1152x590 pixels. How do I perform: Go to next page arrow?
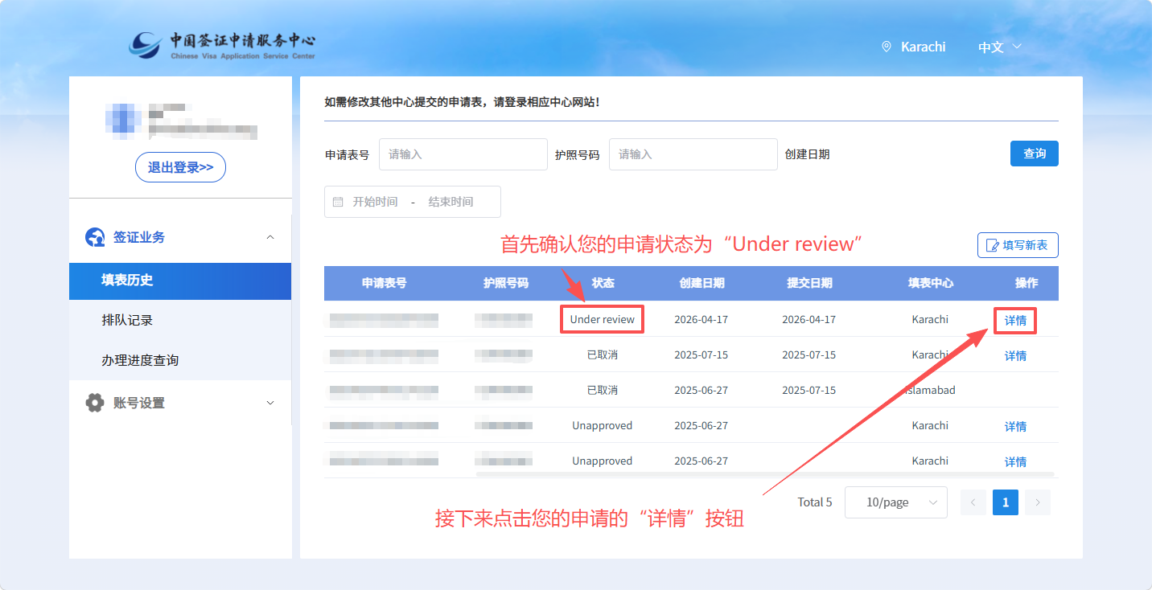pyautogui.click(x=1038, y=502)
